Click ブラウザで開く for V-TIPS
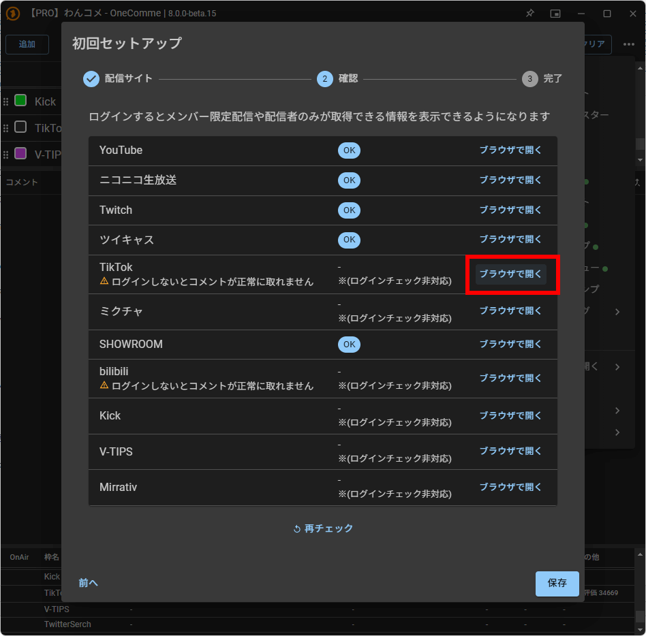The width and height of the screenshot is (646, 636). pos(510,451)
